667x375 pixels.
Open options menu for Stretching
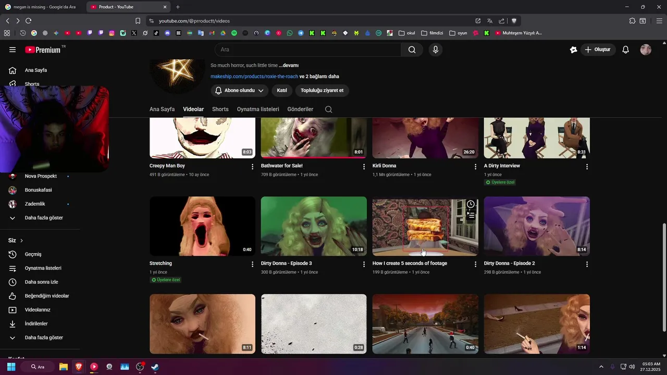point(253,264)
